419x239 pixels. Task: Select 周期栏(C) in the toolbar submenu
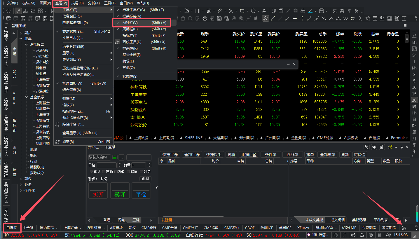(130, 29)
